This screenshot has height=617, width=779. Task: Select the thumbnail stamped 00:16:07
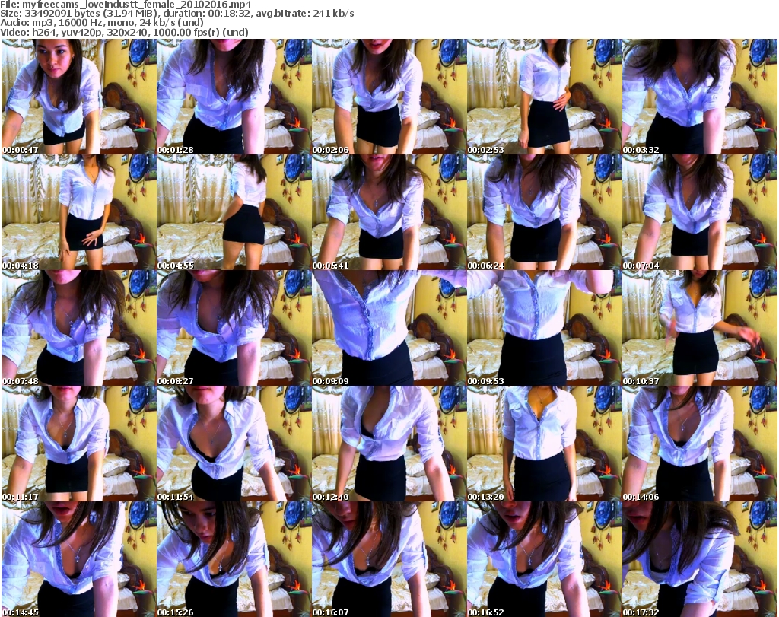pos(389,559)
